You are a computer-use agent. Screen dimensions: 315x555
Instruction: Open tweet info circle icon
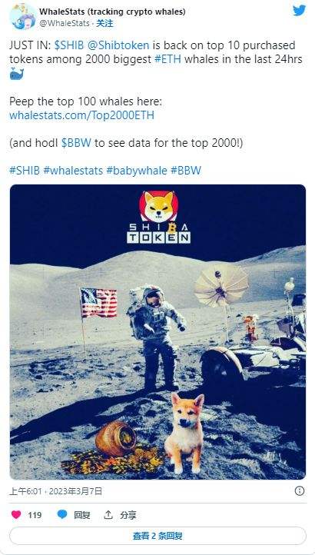pyautogui.click(x=300, y=490)
